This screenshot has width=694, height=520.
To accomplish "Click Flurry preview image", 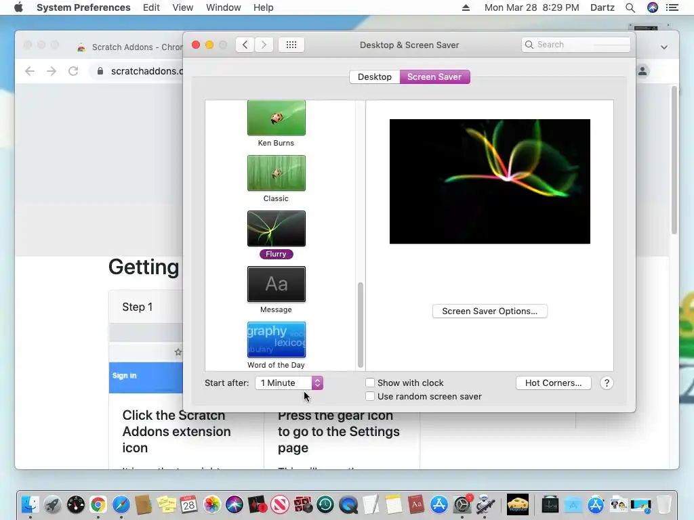I will [489, 181].
